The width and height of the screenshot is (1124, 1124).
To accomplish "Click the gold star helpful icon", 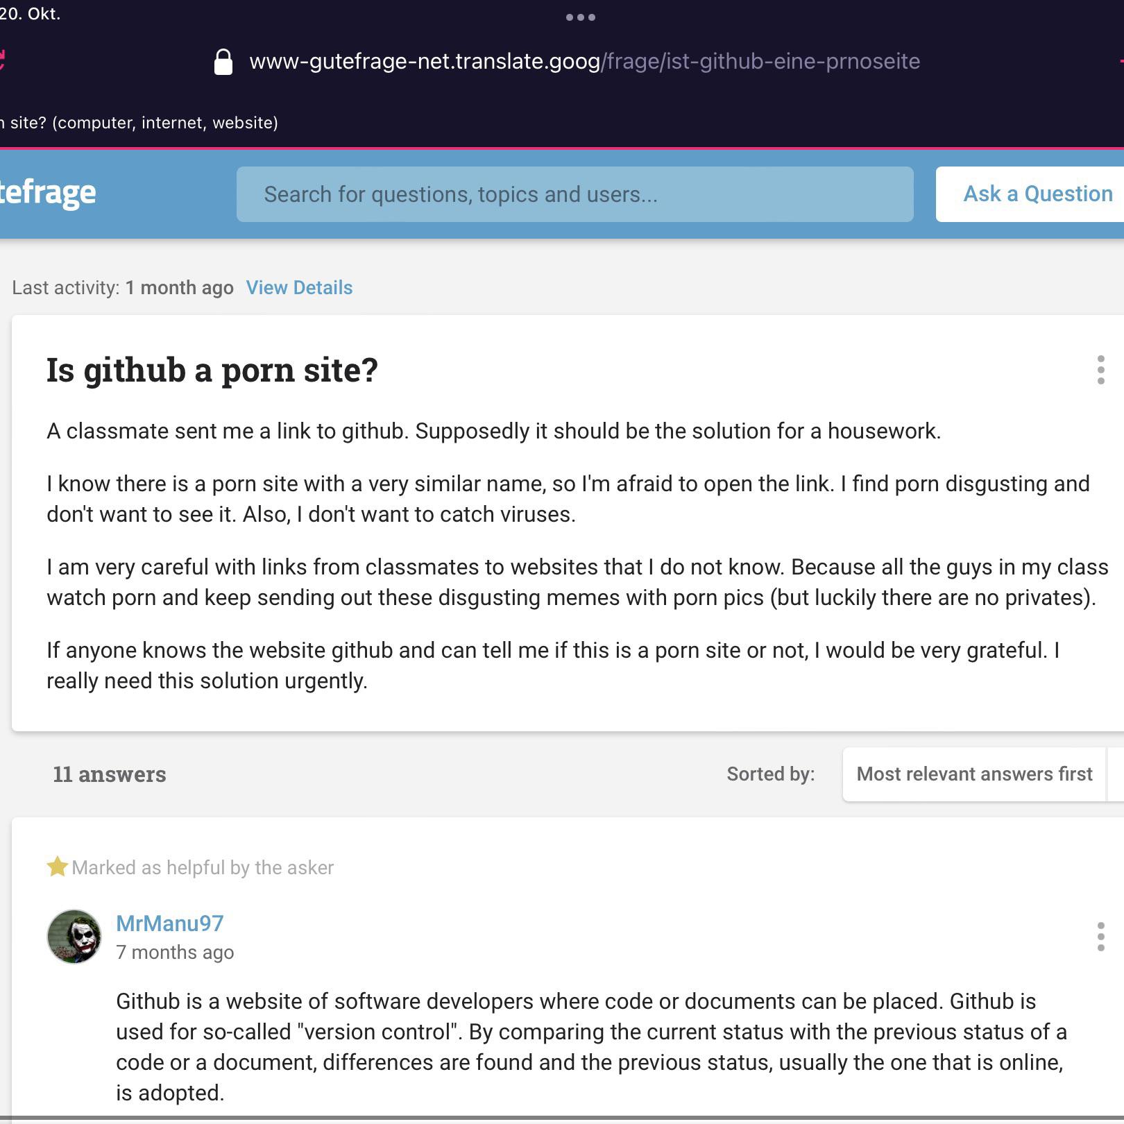I will click(x=57, y=867).
